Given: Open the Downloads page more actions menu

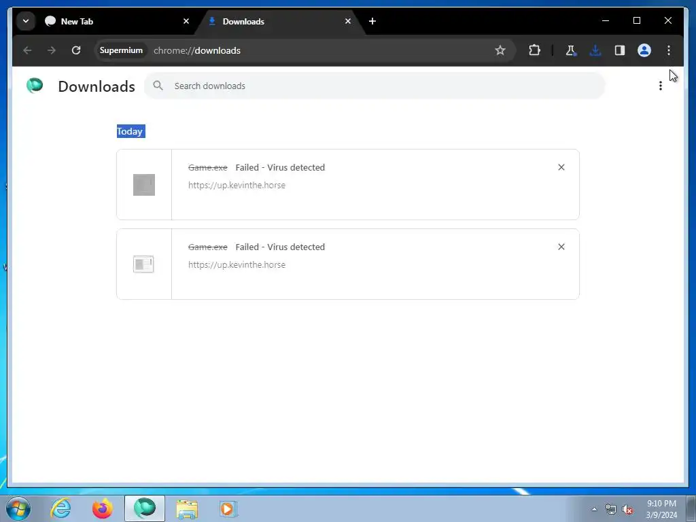Looking at the screenshot, I should pos(661,86).
